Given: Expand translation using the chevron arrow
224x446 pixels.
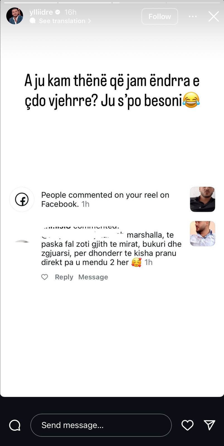Looking at the screenshot, I should [89, 21].
